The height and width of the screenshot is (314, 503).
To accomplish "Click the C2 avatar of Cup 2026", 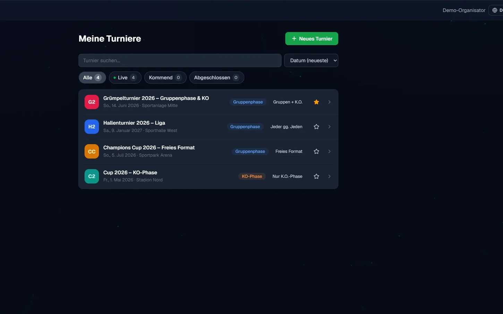I will click(92, 176).
